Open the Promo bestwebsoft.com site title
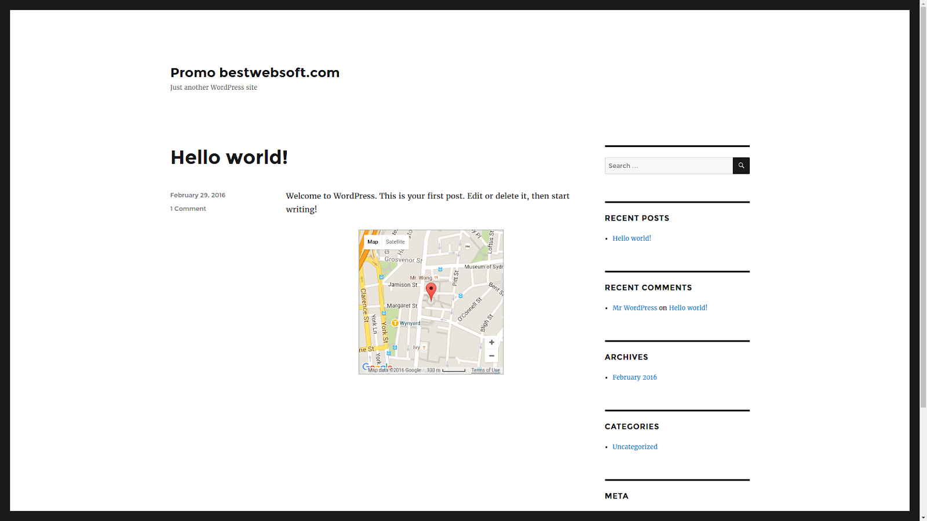Image resolution: width=927 pixels, height=521 pixels. [255, 72]
